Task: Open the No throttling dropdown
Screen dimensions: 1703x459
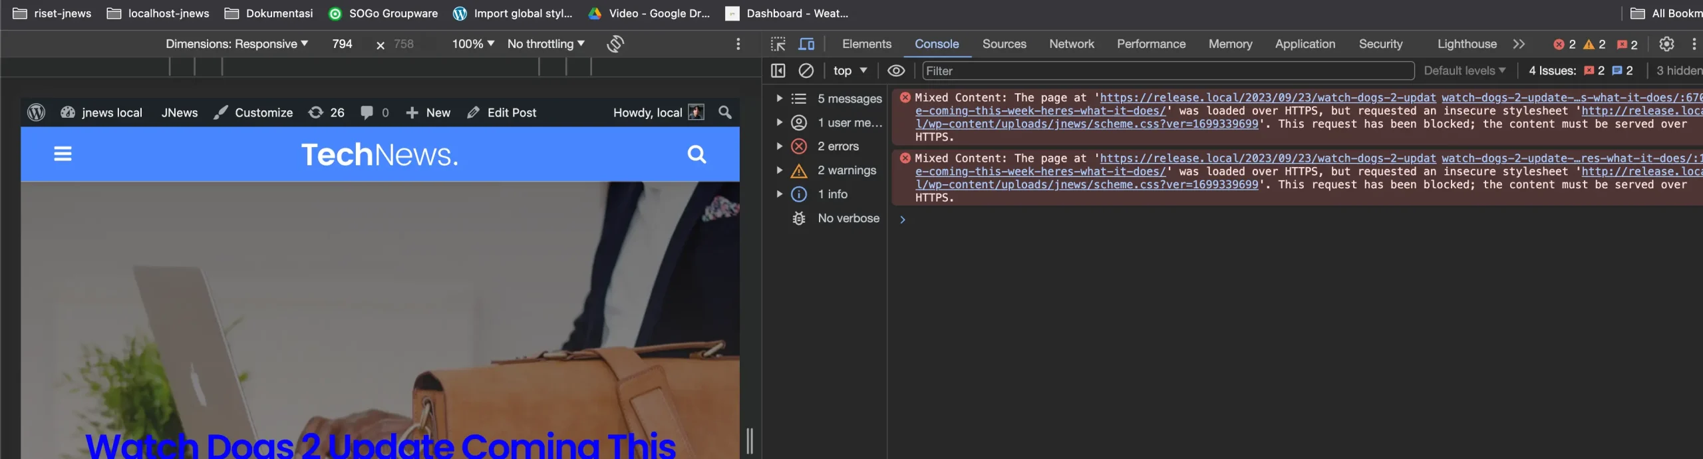Action: pyautogui.click(x=546, y=44)
